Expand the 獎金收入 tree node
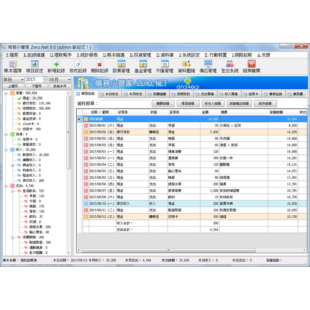 click(13, 165)
